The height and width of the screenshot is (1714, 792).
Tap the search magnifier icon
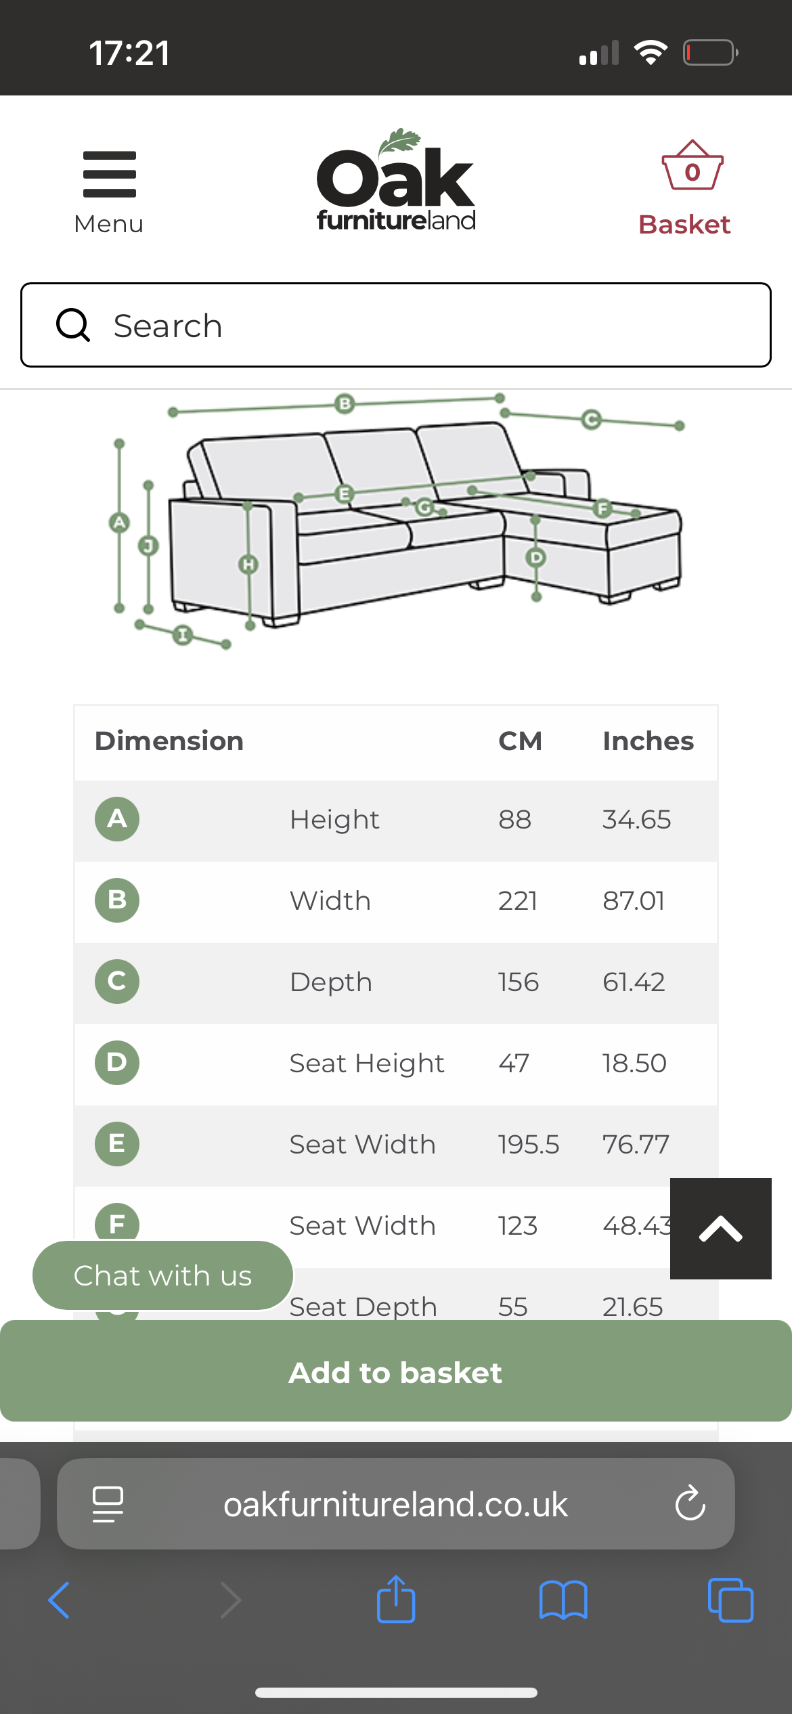(x=73, y=326)
